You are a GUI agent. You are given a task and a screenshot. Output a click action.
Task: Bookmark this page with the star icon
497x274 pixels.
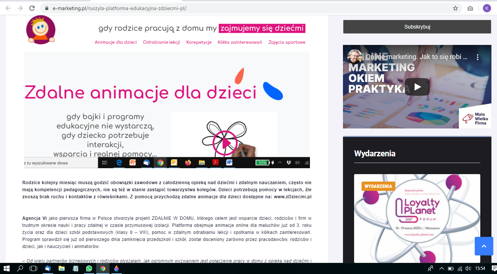pos(455,8)
